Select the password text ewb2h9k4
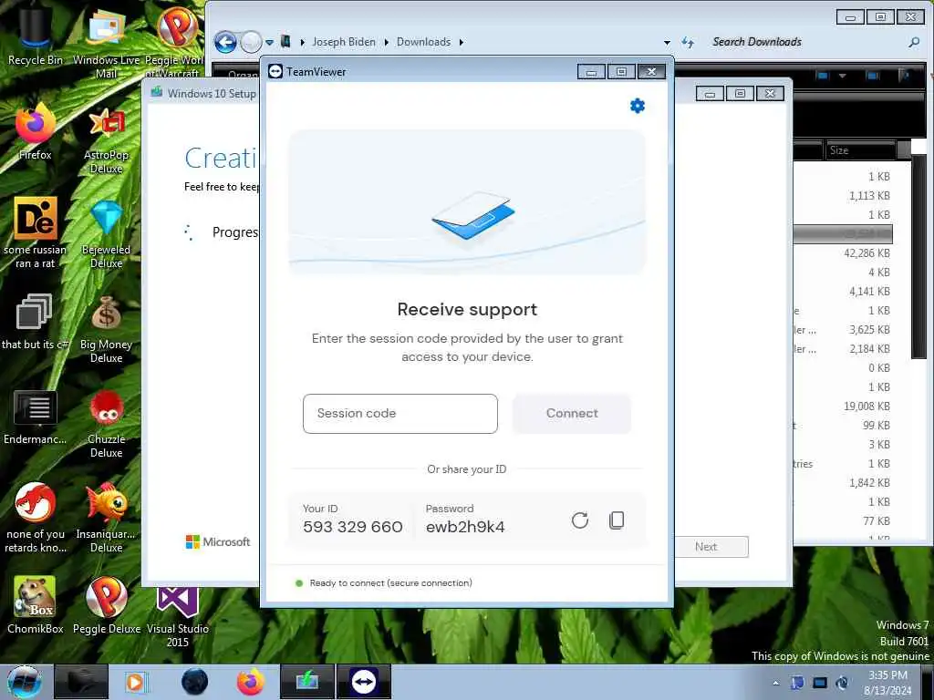 click(x=465, y=527)
